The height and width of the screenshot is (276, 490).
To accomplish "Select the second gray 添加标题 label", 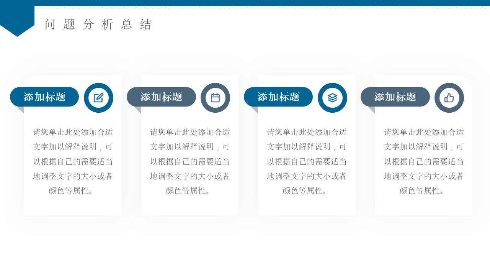I will [161, 97].
